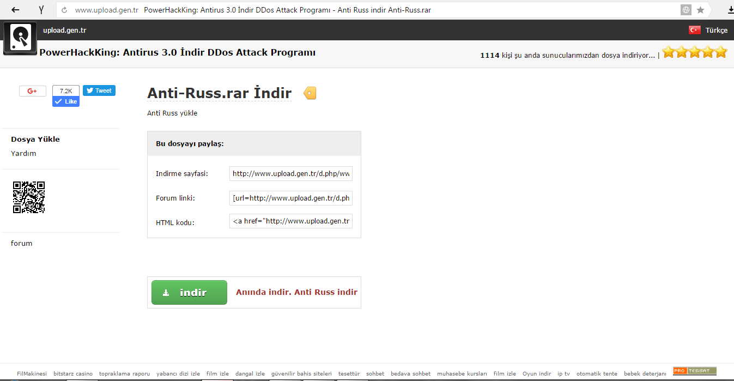The height and width of the screenshot is (381, 734).
Task: Click the PowerHackKing page title text
Action: [178, 52]
